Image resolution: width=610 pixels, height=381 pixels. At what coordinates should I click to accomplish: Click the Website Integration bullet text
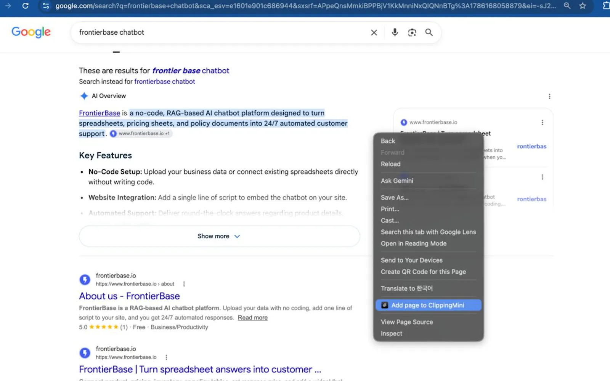click(218, 197)
